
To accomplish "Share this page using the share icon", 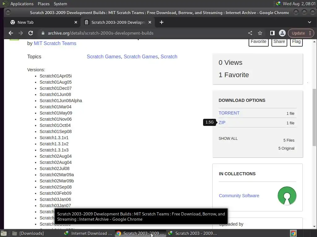I will pyautogui.click(x=250, y=33).
